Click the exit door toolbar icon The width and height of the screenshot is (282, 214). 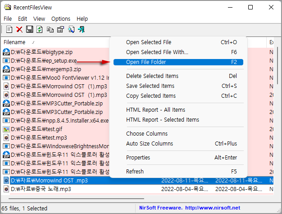pos(81,29)
